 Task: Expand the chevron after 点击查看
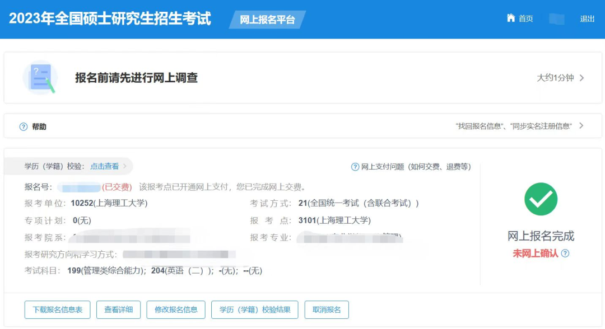point(124,166)
